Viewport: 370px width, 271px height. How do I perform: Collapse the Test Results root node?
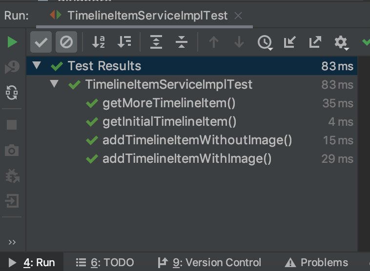36,65
